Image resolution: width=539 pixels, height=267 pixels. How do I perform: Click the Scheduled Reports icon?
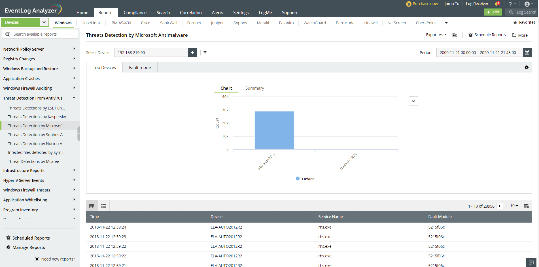coord(9,238)
